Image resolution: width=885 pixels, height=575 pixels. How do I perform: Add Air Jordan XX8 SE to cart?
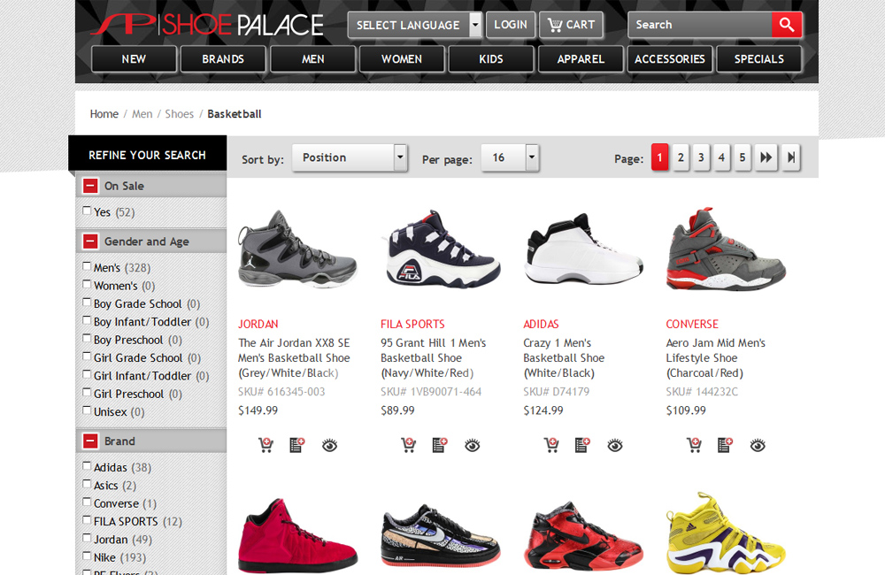(265, 445)
